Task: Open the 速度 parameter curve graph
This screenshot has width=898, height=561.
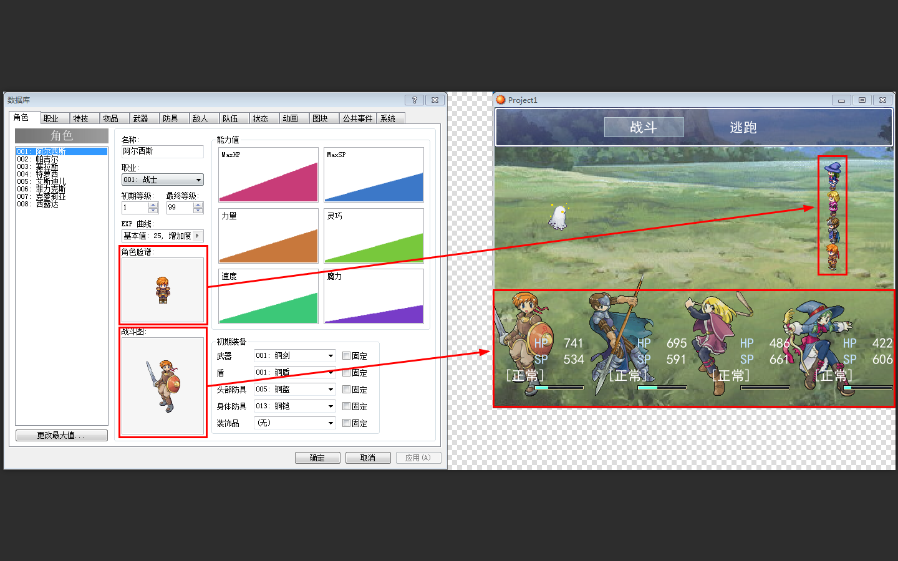Action: tap(268, 296)
